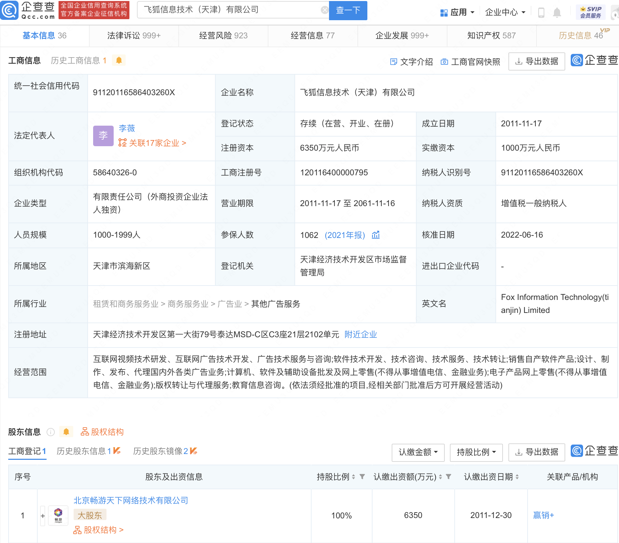Open the 持股比例 filter dropdown
The width and height of the screenshot is (619, 543).
click(x=476, y=452)
